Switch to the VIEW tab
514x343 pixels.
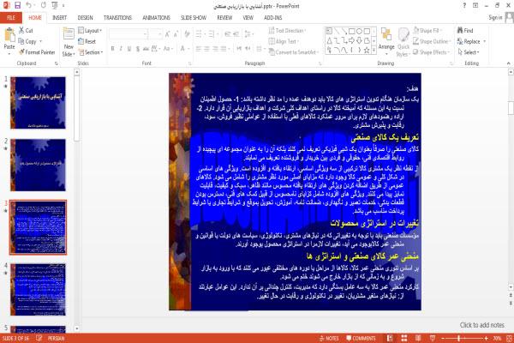click(248, 18)
